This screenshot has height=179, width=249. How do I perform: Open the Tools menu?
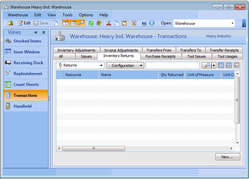pos(67,15)
